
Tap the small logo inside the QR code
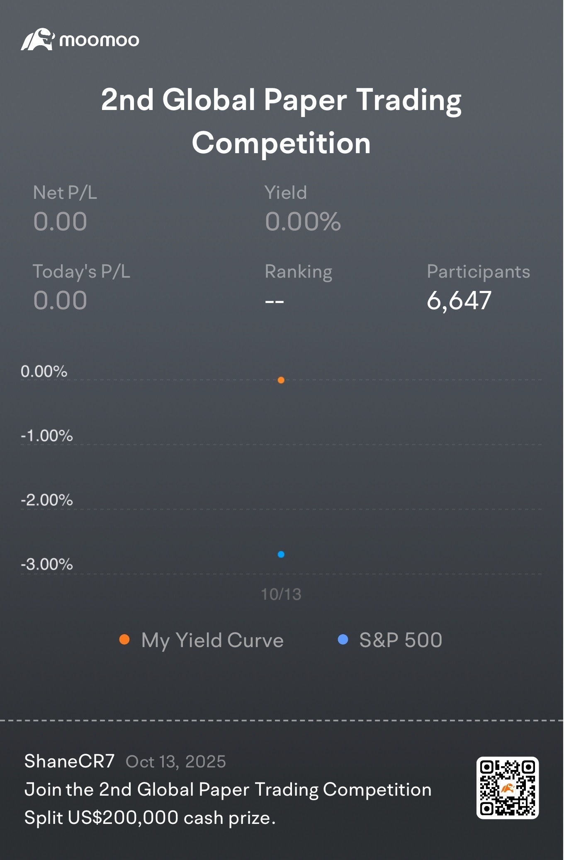pos(508,788)
